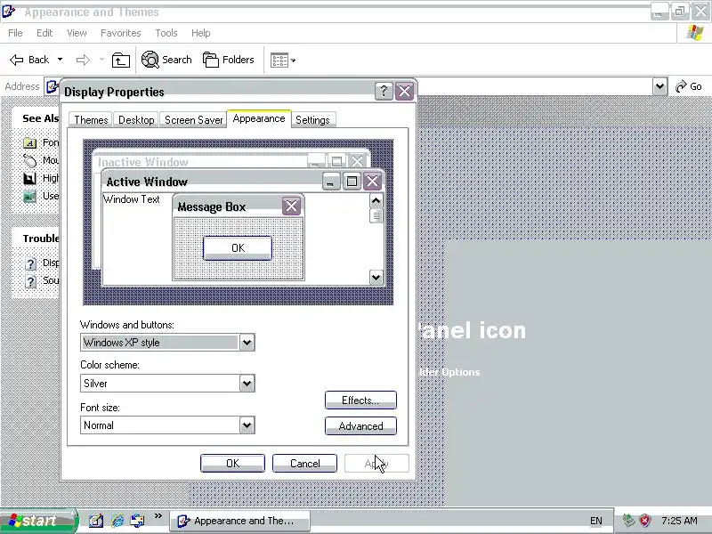
Task: Click the preview Message Box OK button
Action: (x=238, y=248)
